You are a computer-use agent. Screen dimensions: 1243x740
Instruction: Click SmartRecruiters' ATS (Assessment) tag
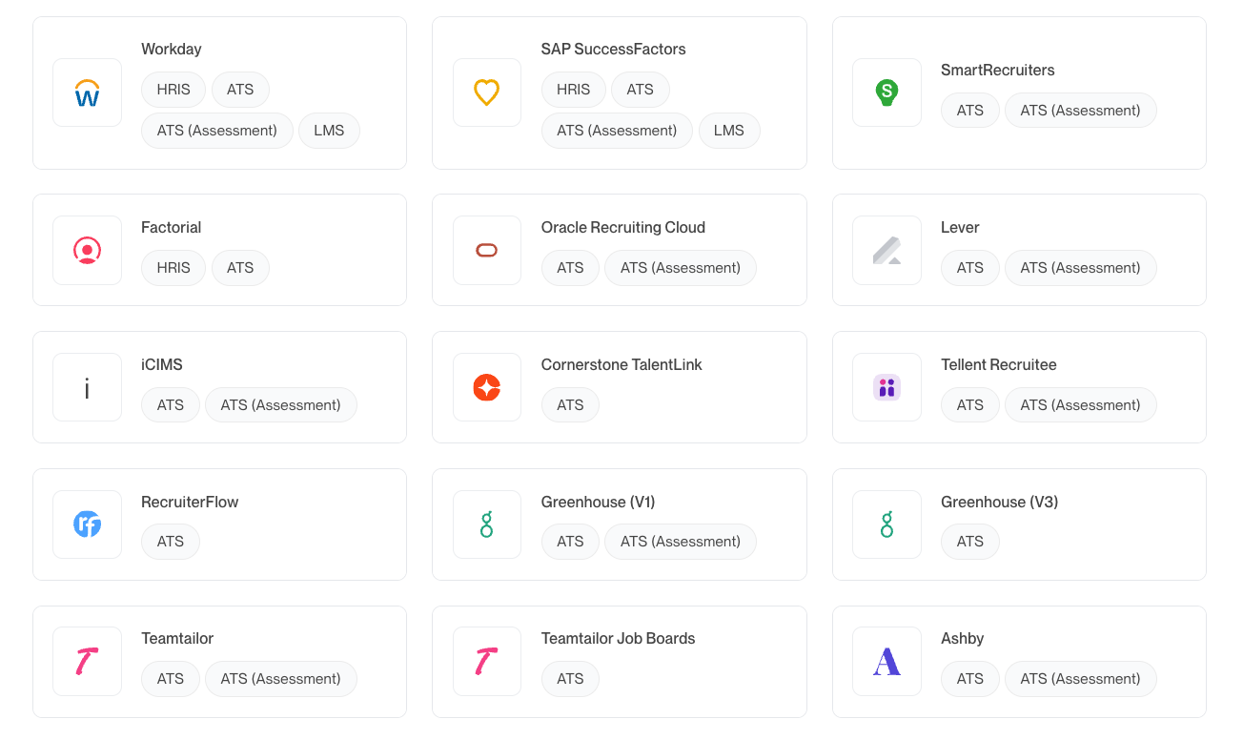(x=1080, y=111)
